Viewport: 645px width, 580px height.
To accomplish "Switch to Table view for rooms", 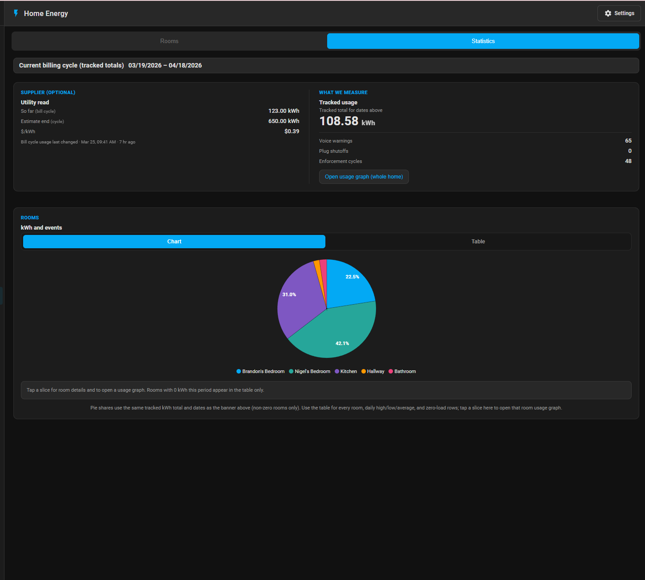I will (x=478, y=242).
